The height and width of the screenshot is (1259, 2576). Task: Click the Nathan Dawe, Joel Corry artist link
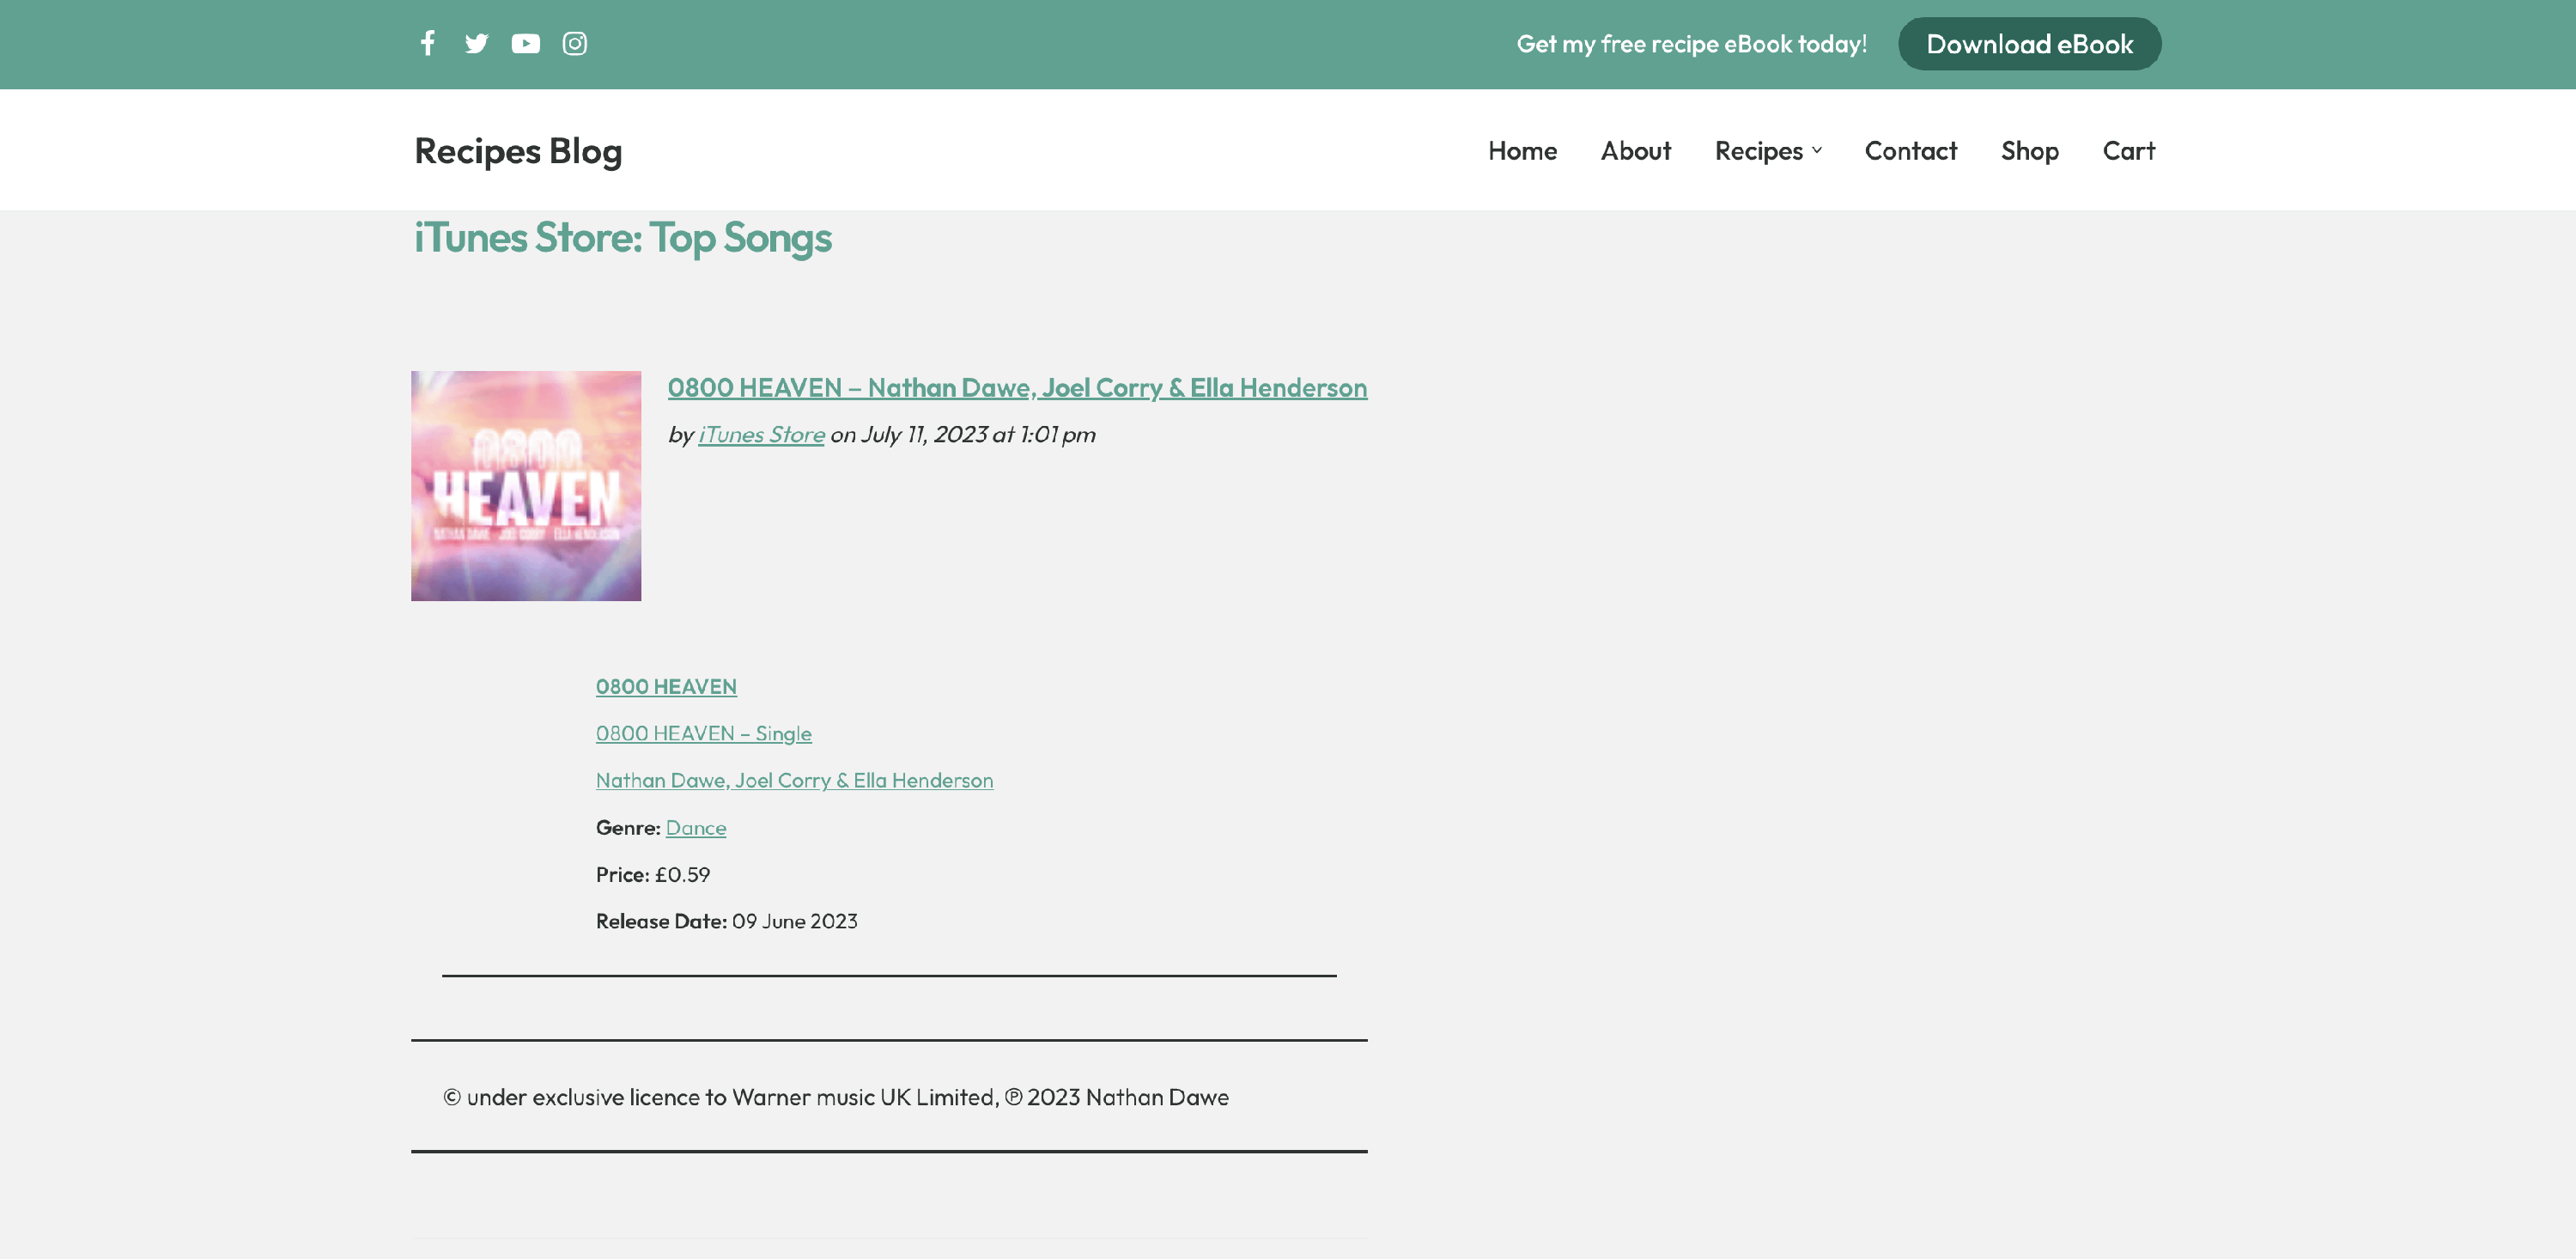(794, 780)
